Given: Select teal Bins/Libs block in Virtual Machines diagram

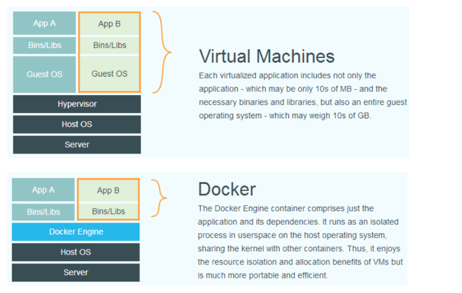Looking at the screenshot, I should [x=44, y=45].
